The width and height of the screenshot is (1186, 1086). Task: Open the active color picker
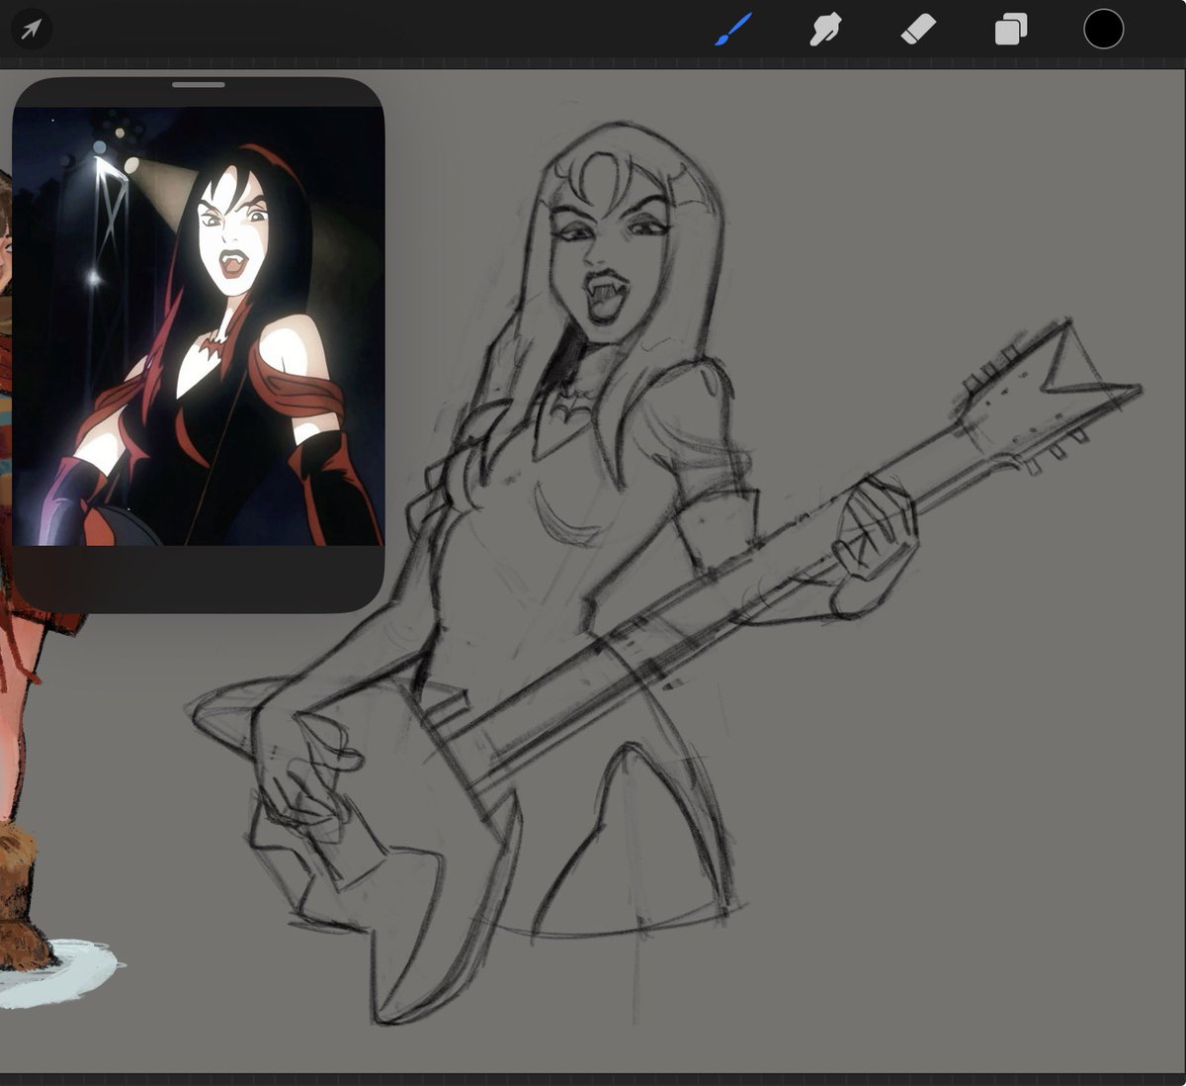tap(1103, 29)
